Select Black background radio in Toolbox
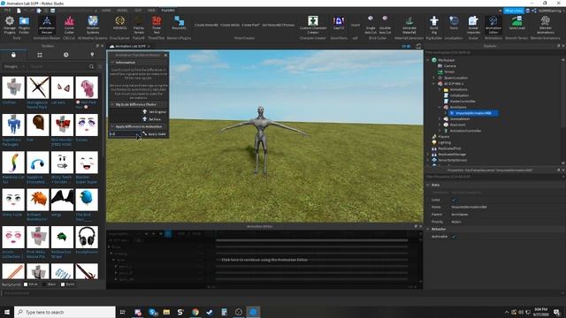566x318 pixels. point(44,284)
